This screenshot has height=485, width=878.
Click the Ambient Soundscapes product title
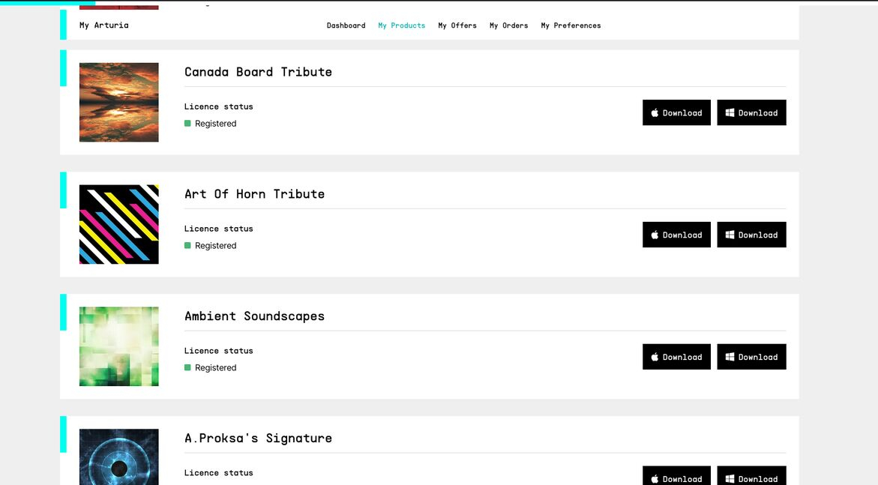click(x=254, y=316)
